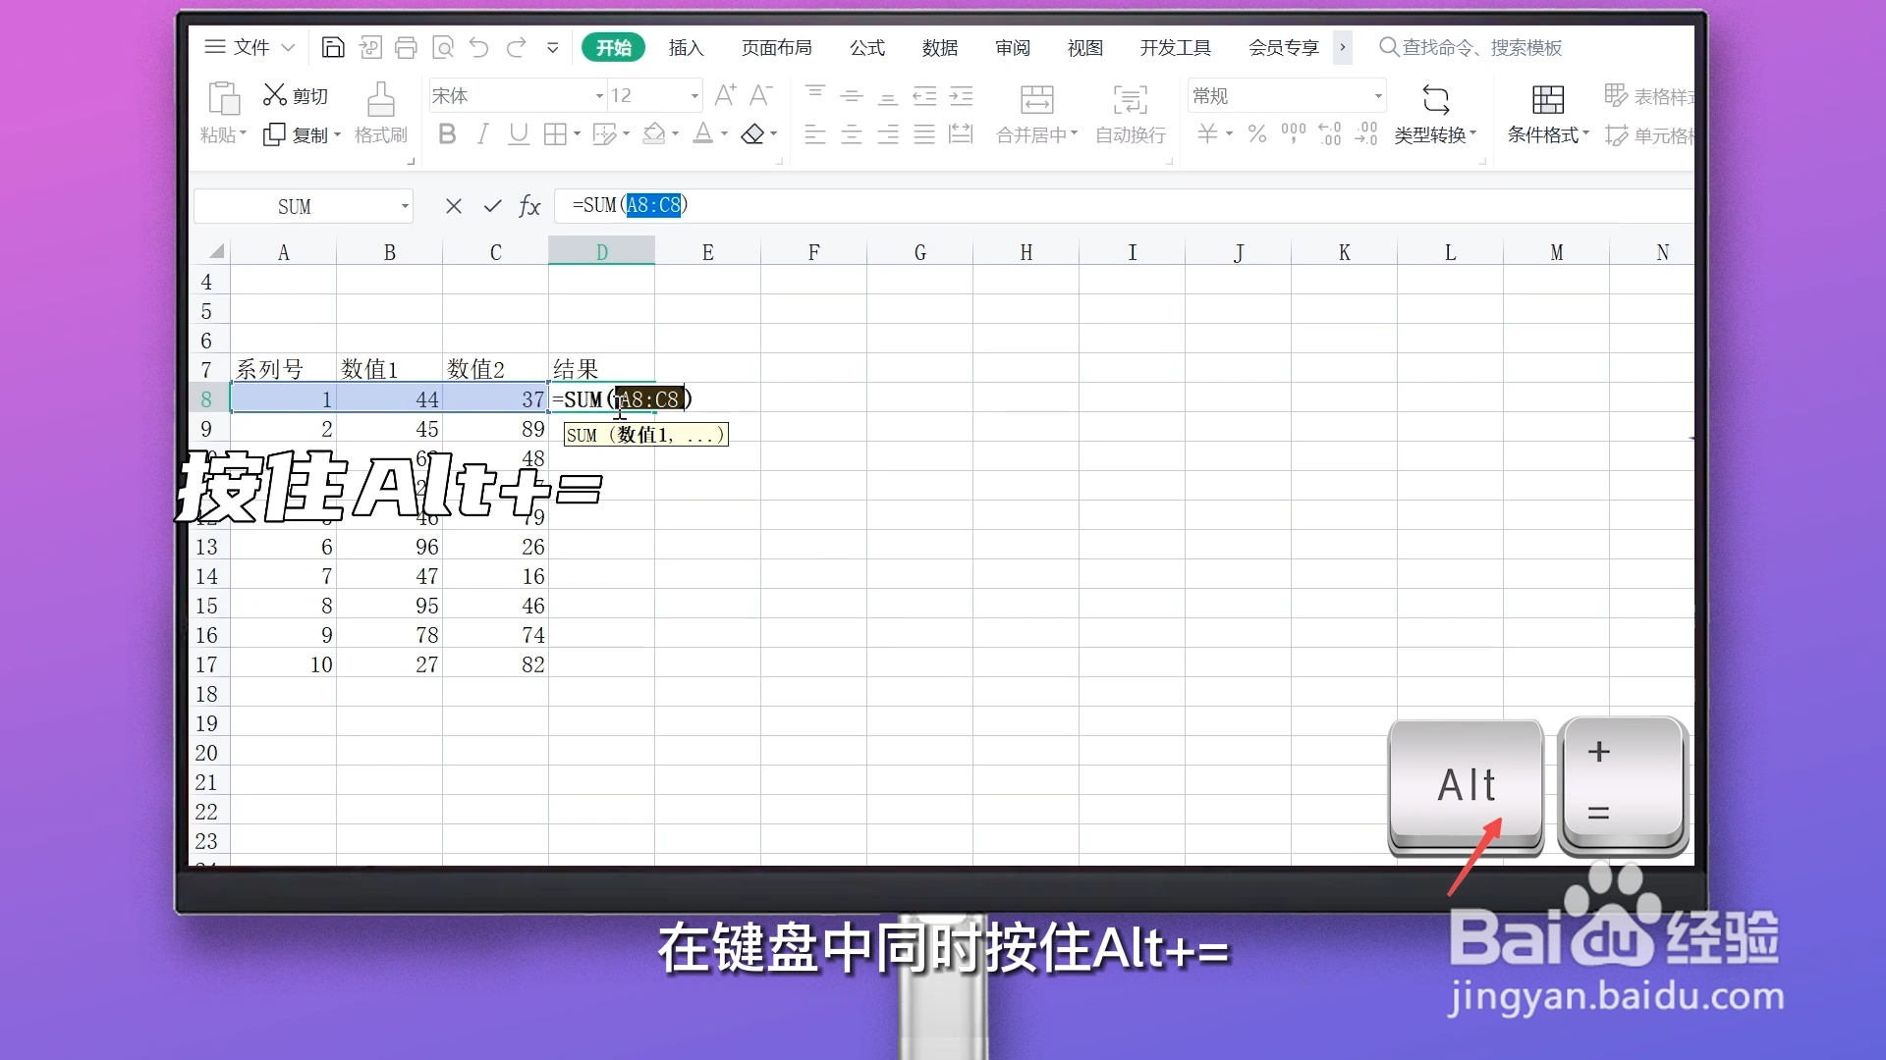Screen dimensions: 1886x1060
Task: Click the fx insert function icon
Action: pyautogui.click(x=530, y=206)
